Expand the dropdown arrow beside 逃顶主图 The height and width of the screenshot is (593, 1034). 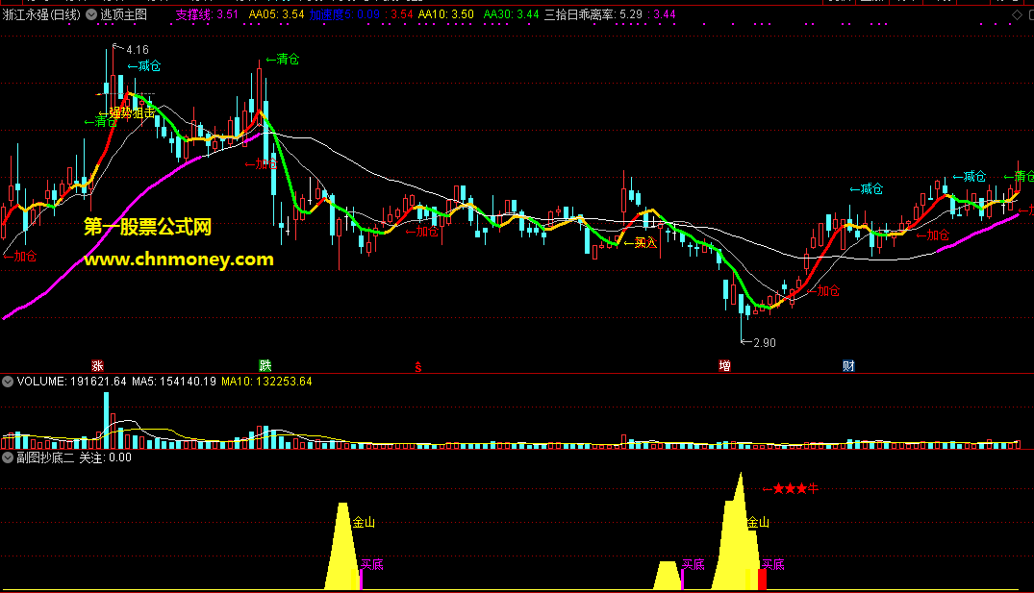[x=91, y=14]
